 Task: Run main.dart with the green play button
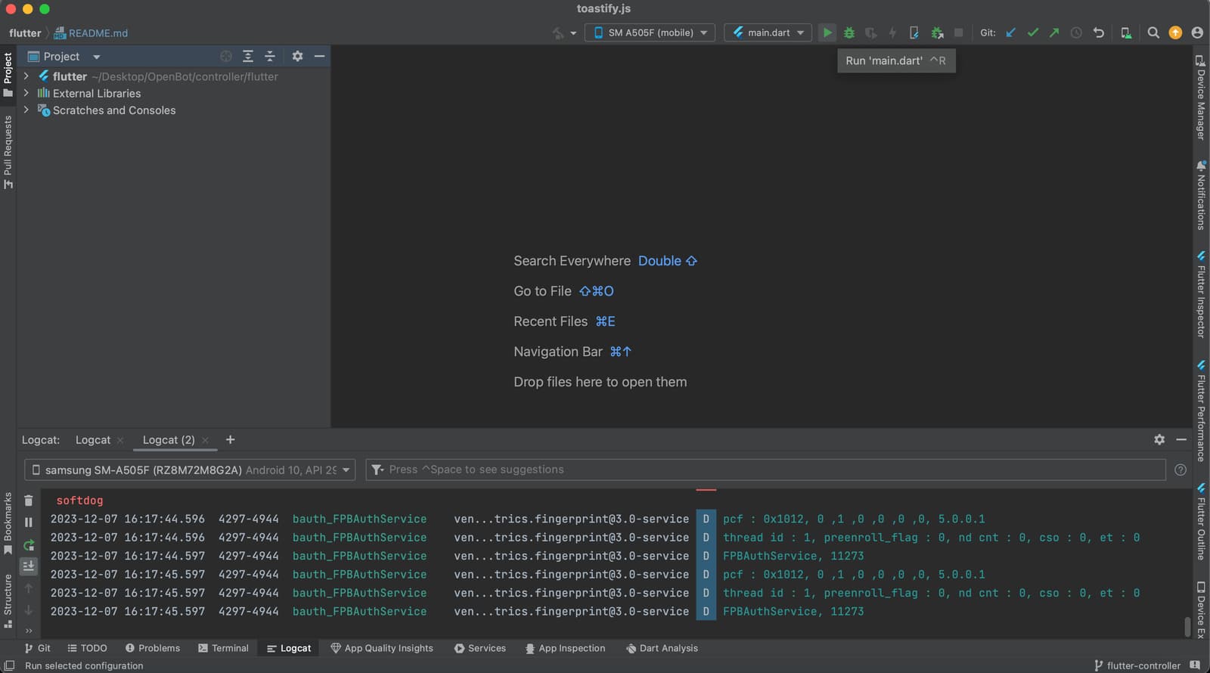click(x=827, y=33)
